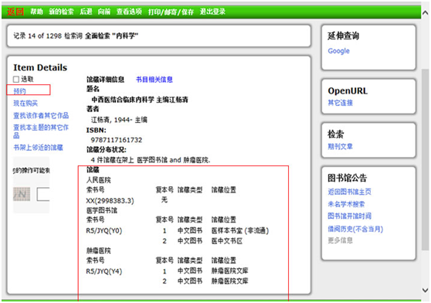Open 书架上邻近的馆藏 link
431x303 pixels.
pyautogui.click(x=38, y=148)
